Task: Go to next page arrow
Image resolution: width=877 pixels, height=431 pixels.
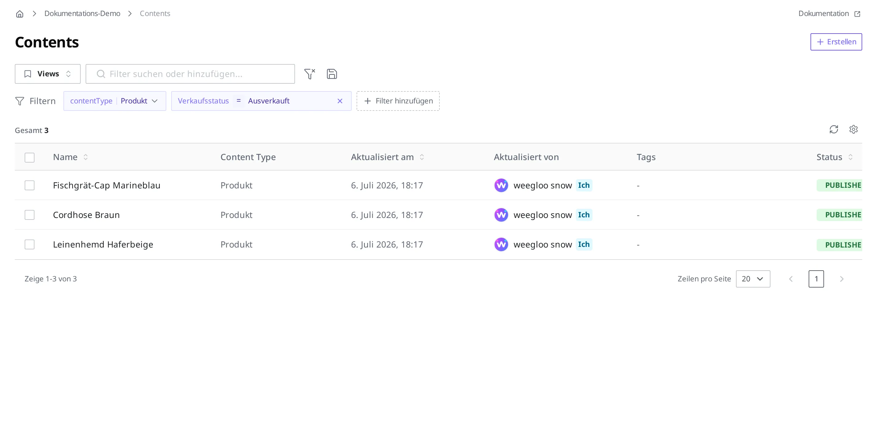Action: (842, 279)
